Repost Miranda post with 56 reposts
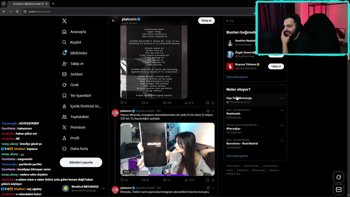This screenshot has height=197, width=350. [x=145, y=180]
